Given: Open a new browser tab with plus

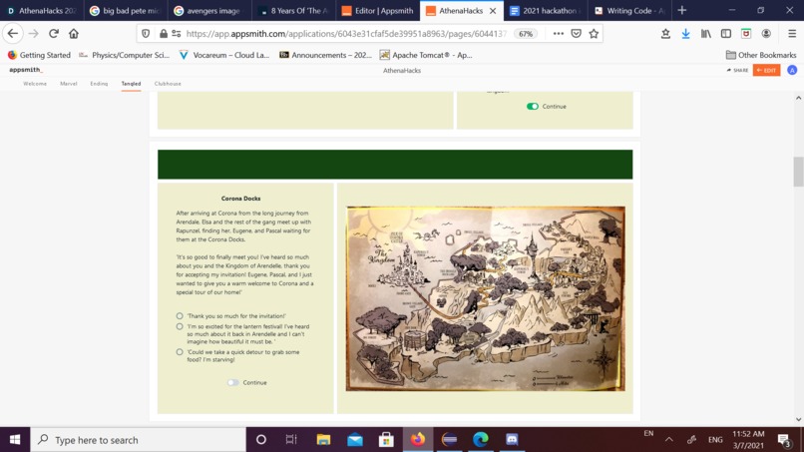Looking at the screenshot, I should (x=682, y=10).
